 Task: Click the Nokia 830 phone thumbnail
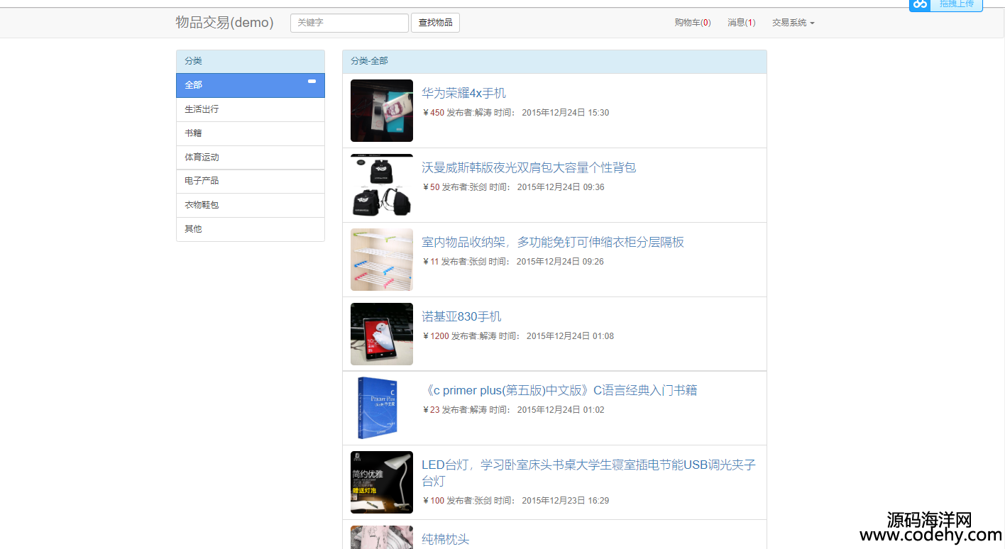[382, 334]
